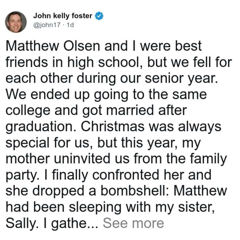This screenshot has width=240, height=240.
Task: Click the word 'confronted' in post
Action: (x=126, y=175)
